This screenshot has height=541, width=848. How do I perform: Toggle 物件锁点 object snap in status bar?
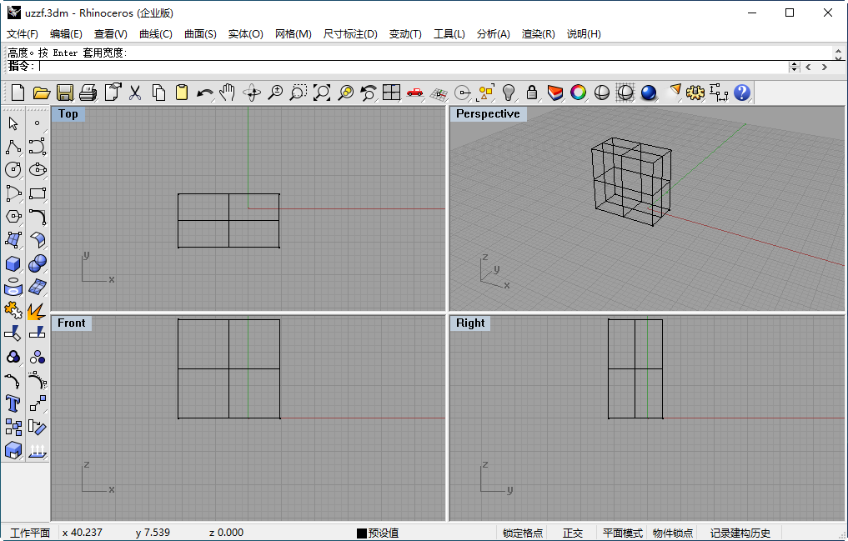(x=672, y=533)
